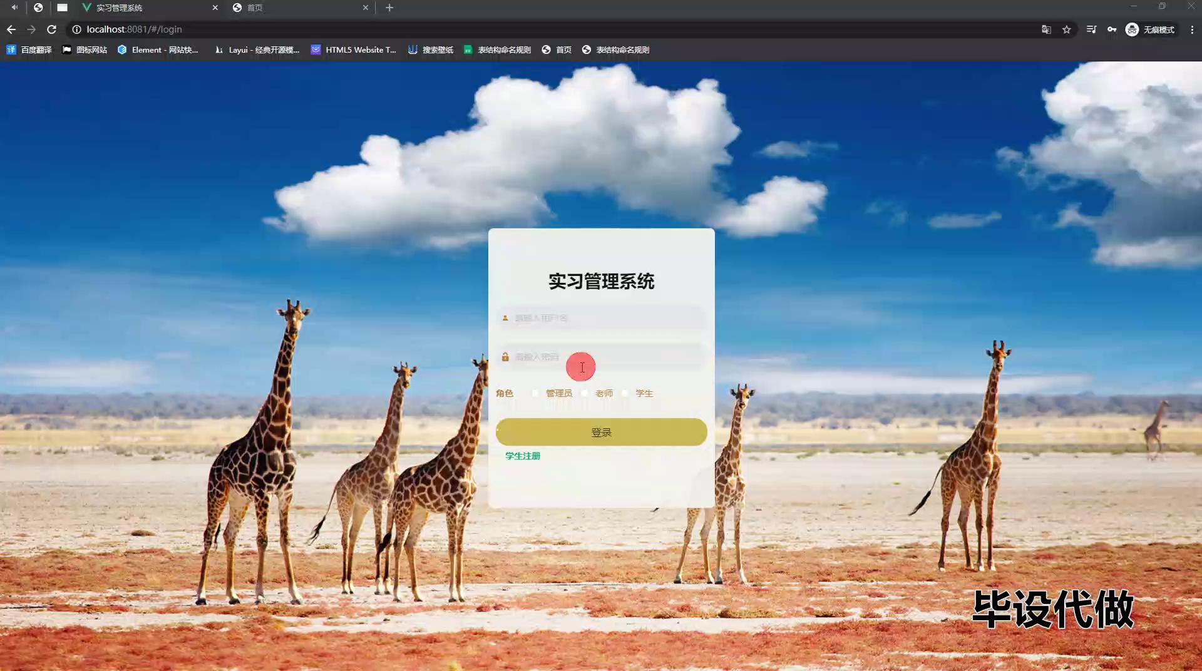Click the 登录 login button
1202x671 pixels.
click(x=601, y=432)
